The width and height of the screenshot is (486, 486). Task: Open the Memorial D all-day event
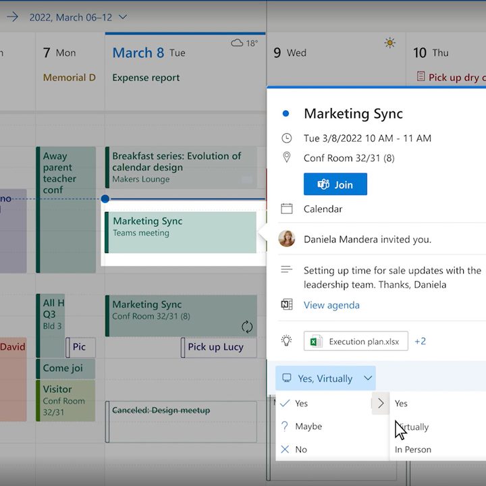[69, 77]
